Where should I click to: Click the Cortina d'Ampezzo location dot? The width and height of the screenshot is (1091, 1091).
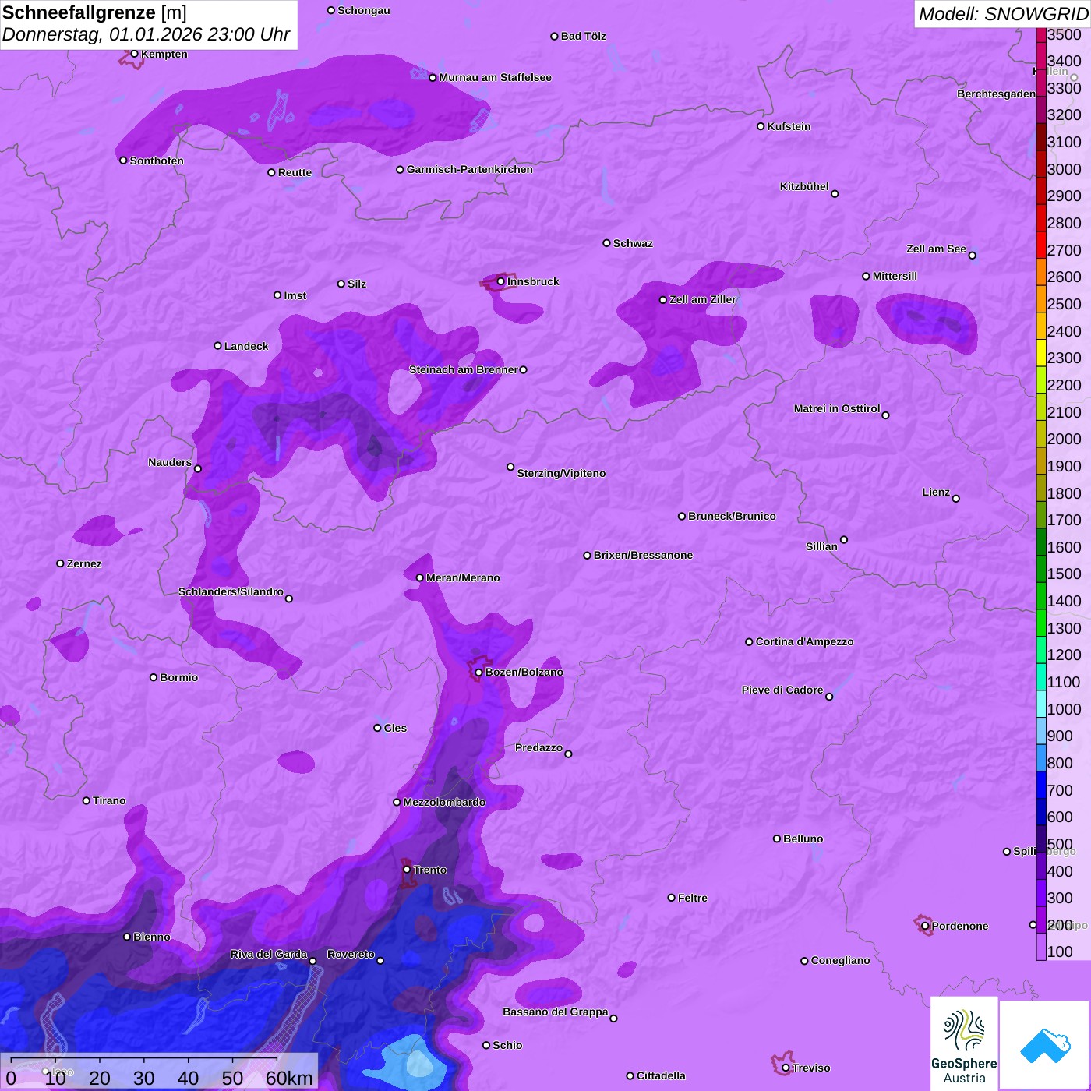coord(749,642)
